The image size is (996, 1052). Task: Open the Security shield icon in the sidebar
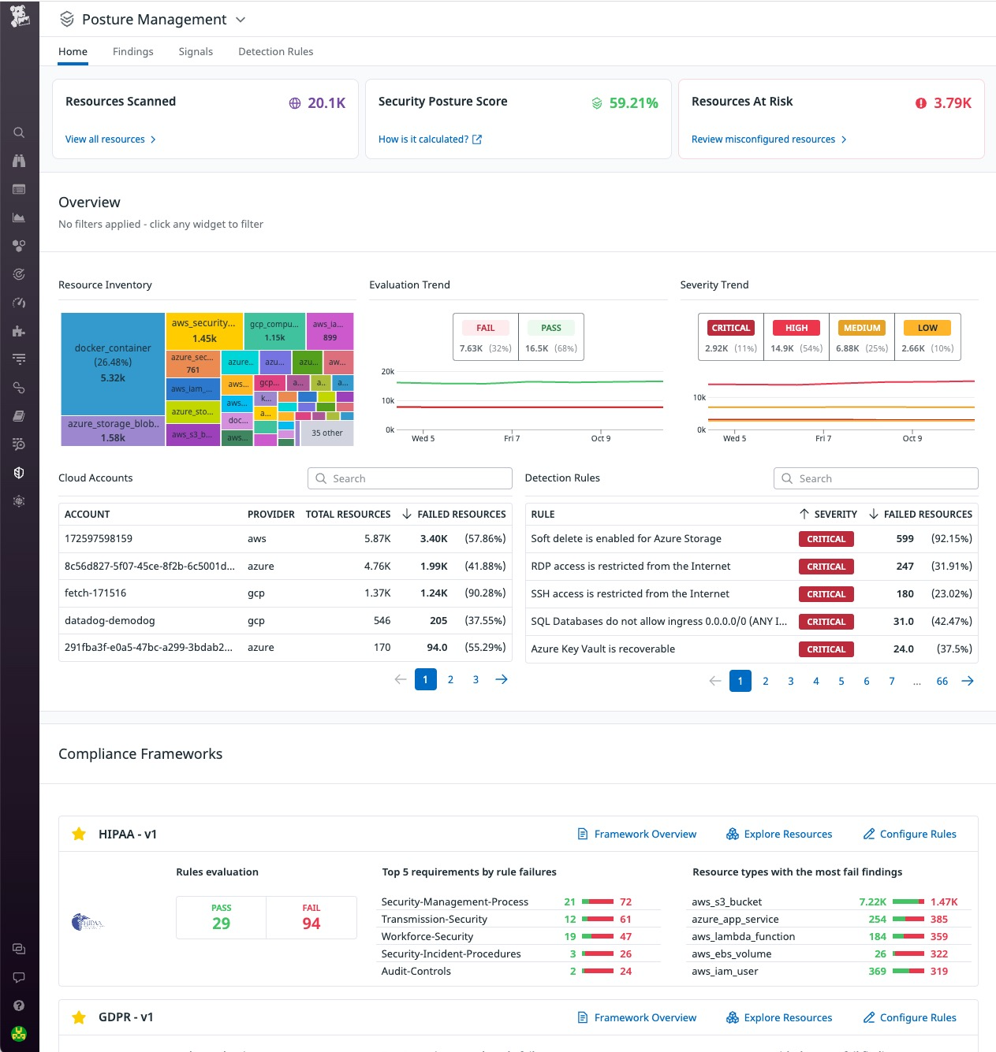[19, 473]
